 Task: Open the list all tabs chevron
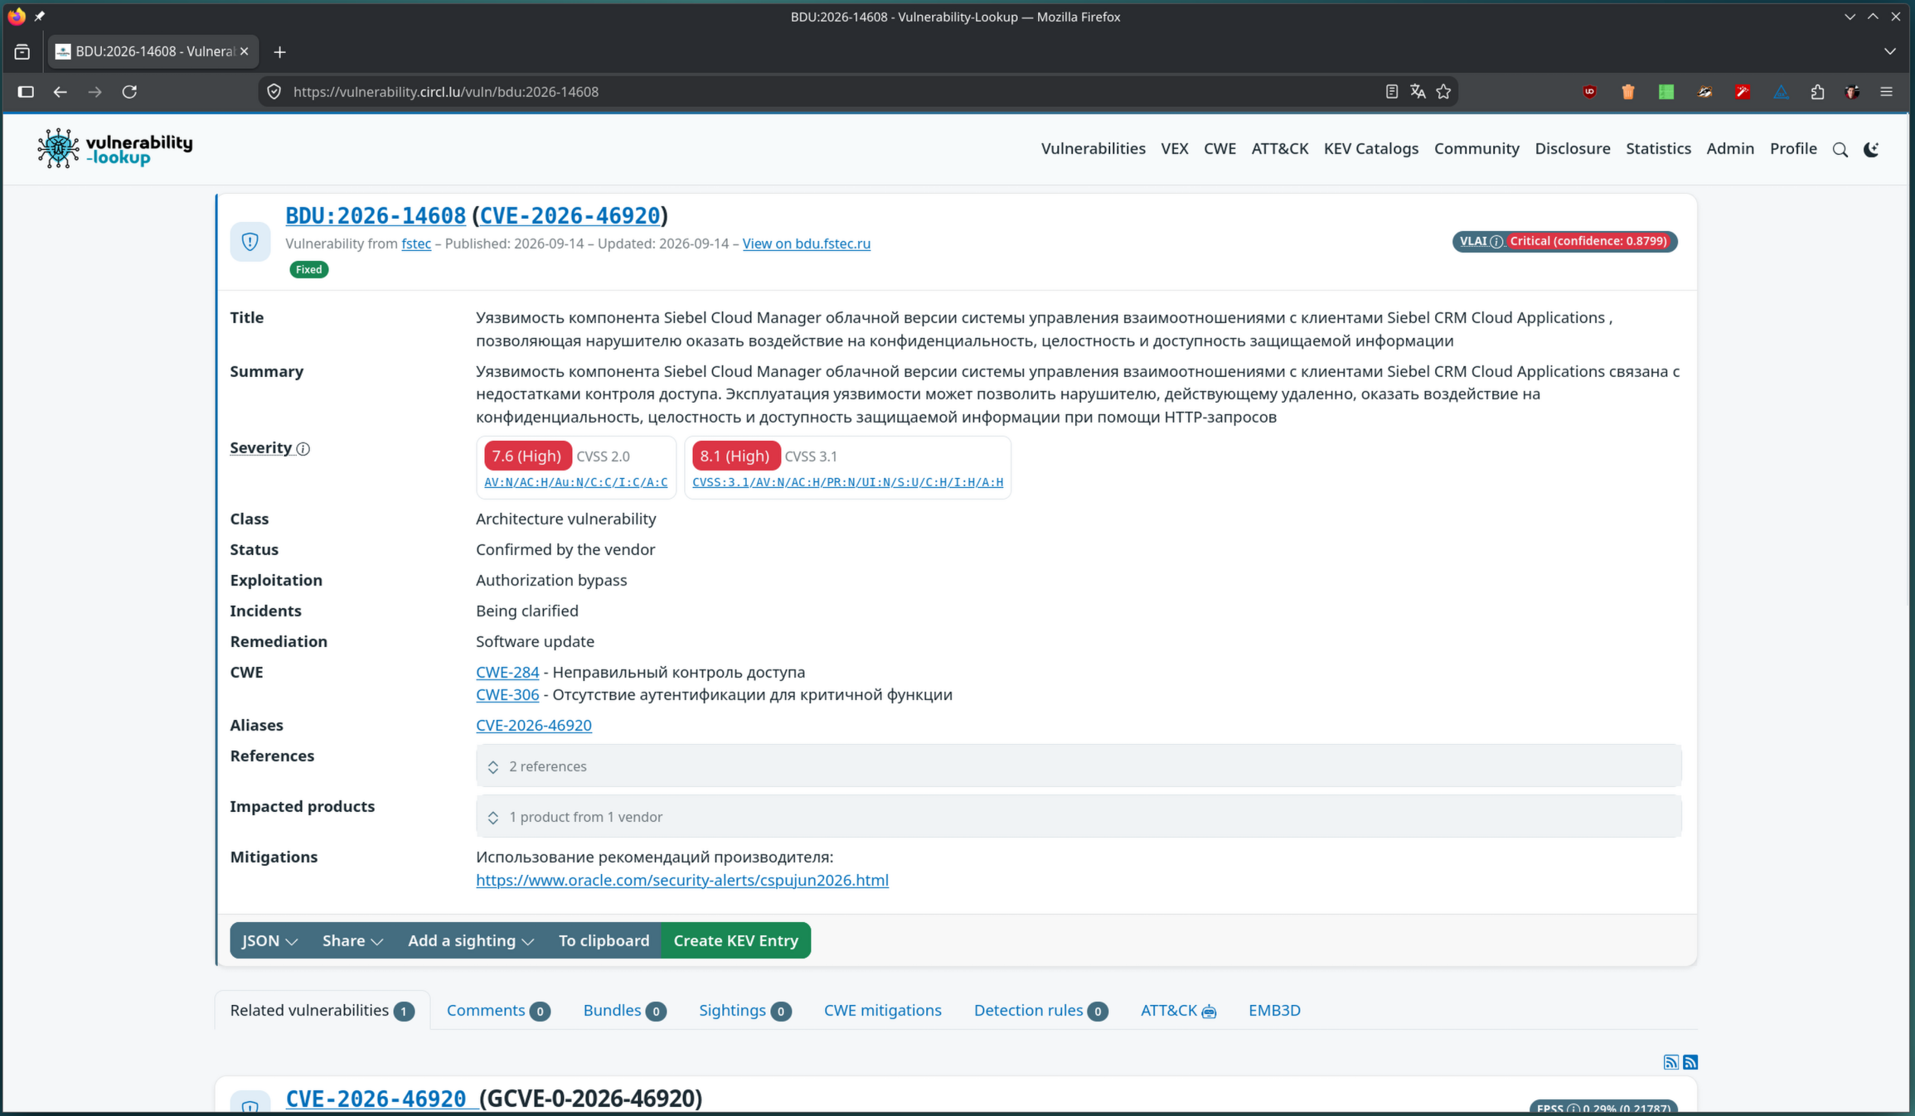coord(1890,51)
